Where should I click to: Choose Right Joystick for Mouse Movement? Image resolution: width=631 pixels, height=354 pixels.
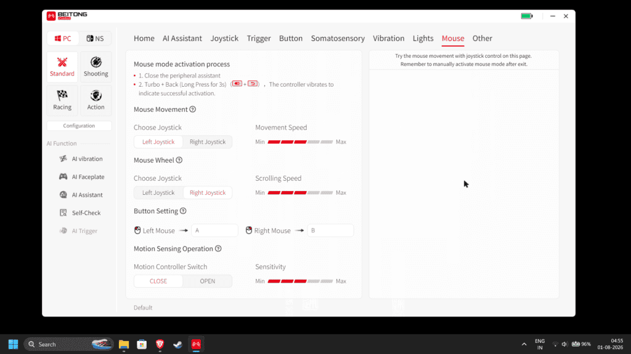208,142
